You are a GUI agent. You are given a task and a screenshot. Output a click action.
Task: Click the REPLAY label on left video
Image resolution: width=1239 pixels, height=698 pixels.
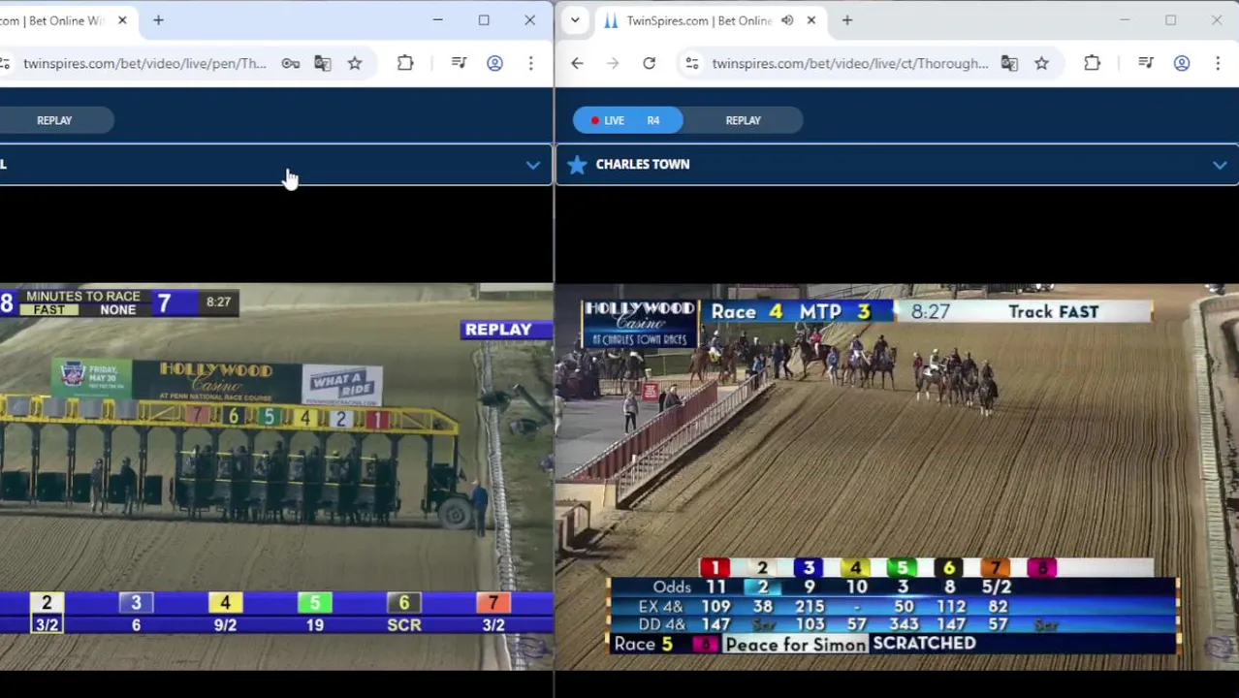(498, 330)
